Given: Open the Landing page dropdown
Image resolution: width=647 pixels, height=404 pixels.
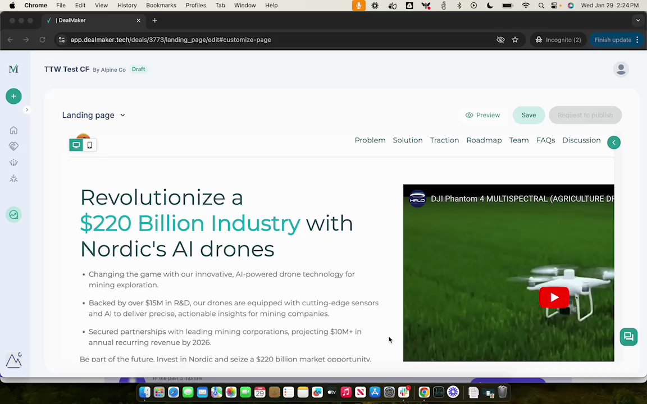Looking at the screenshot, I should [94, 115].
